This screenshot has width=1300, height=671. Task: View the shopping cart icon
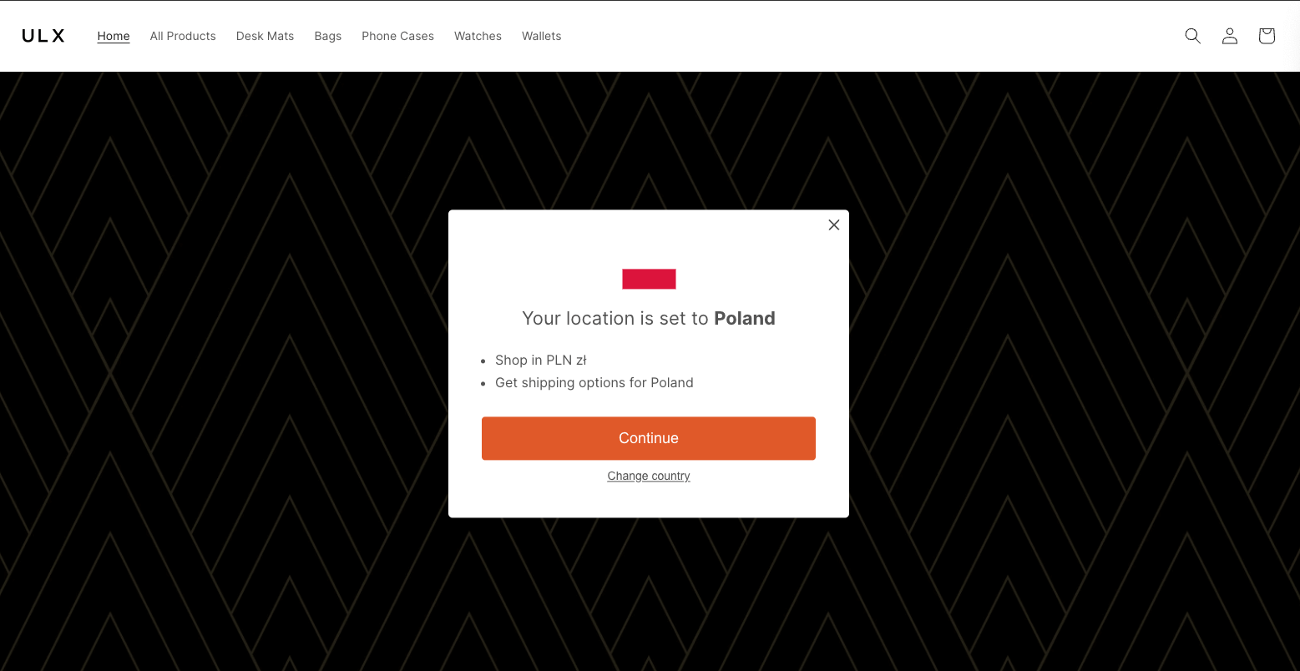[1266, 36]
